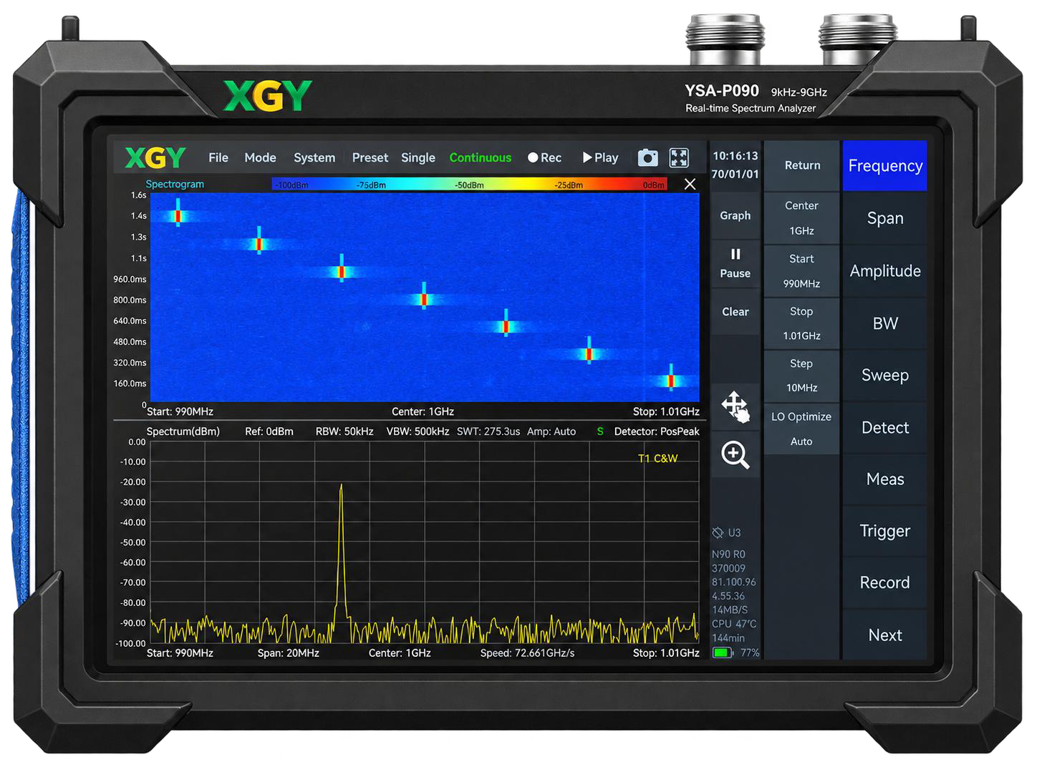Capture a screenshot with the camera icon
The image size is (1037, 777).
click(647, 157)
